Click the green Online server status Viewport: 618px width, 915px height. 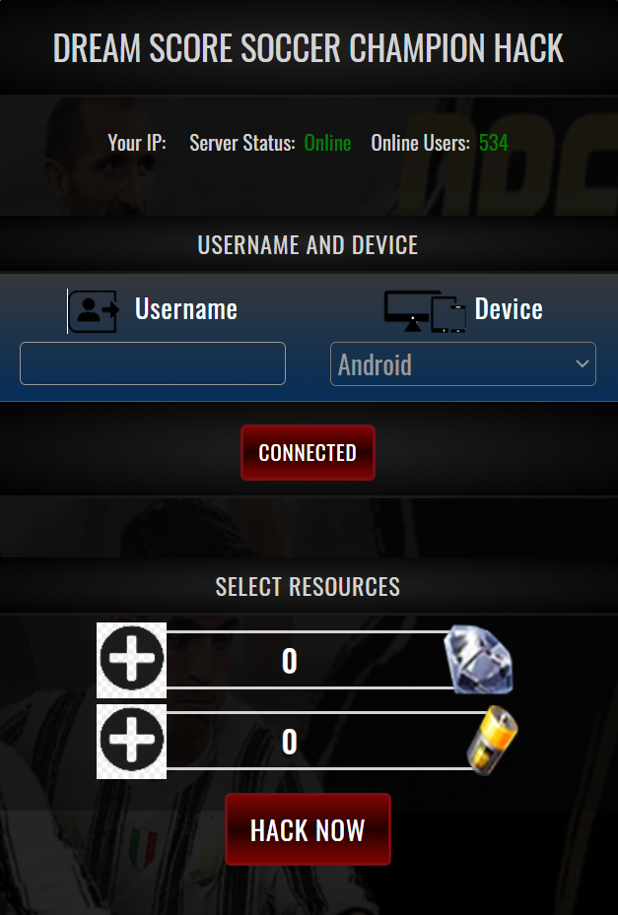click(327, 143)
